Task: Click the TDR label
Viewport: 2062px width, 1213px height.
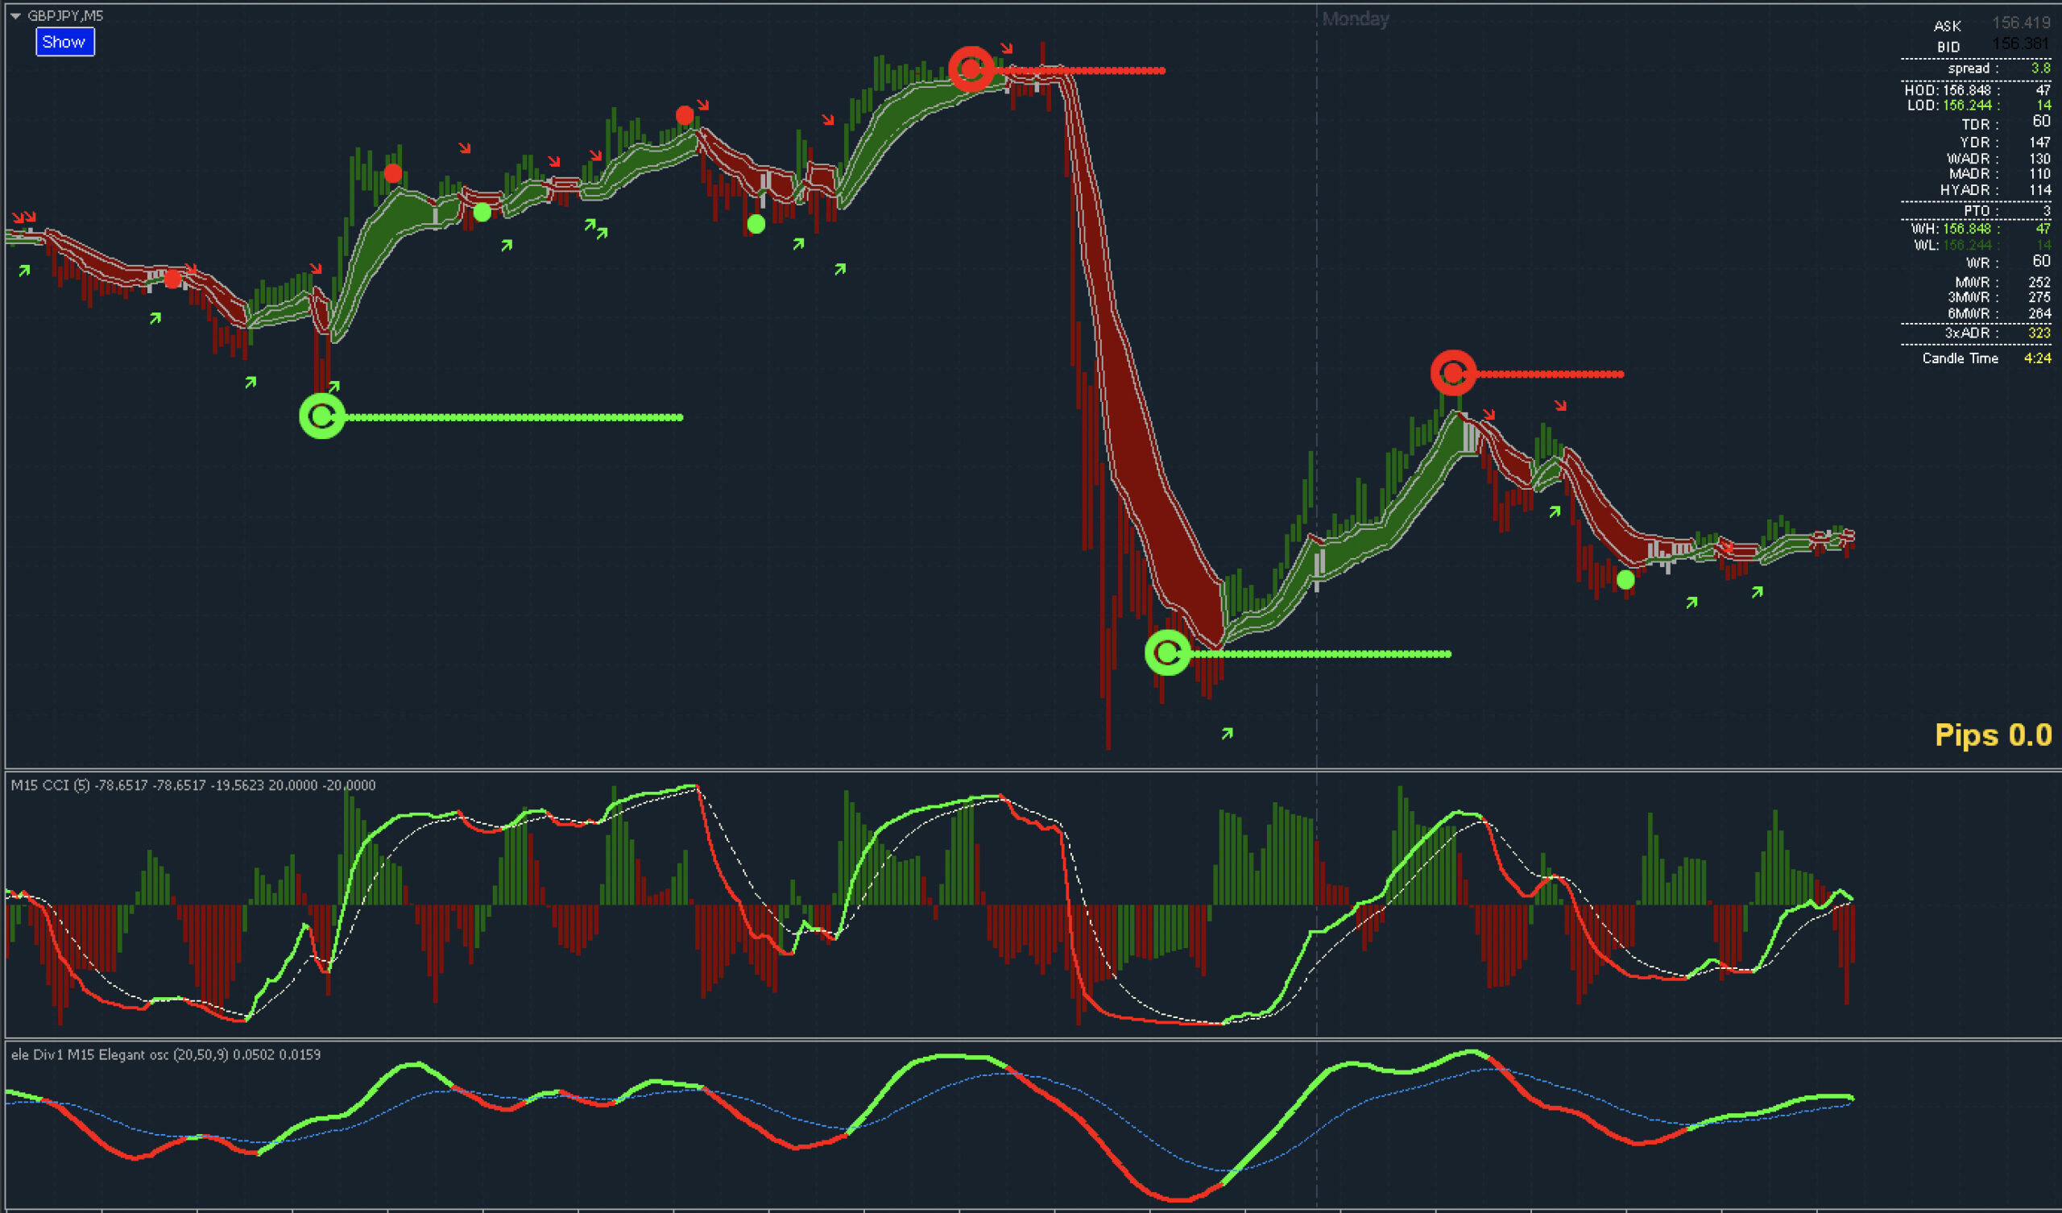Action: coord(1980,124)
